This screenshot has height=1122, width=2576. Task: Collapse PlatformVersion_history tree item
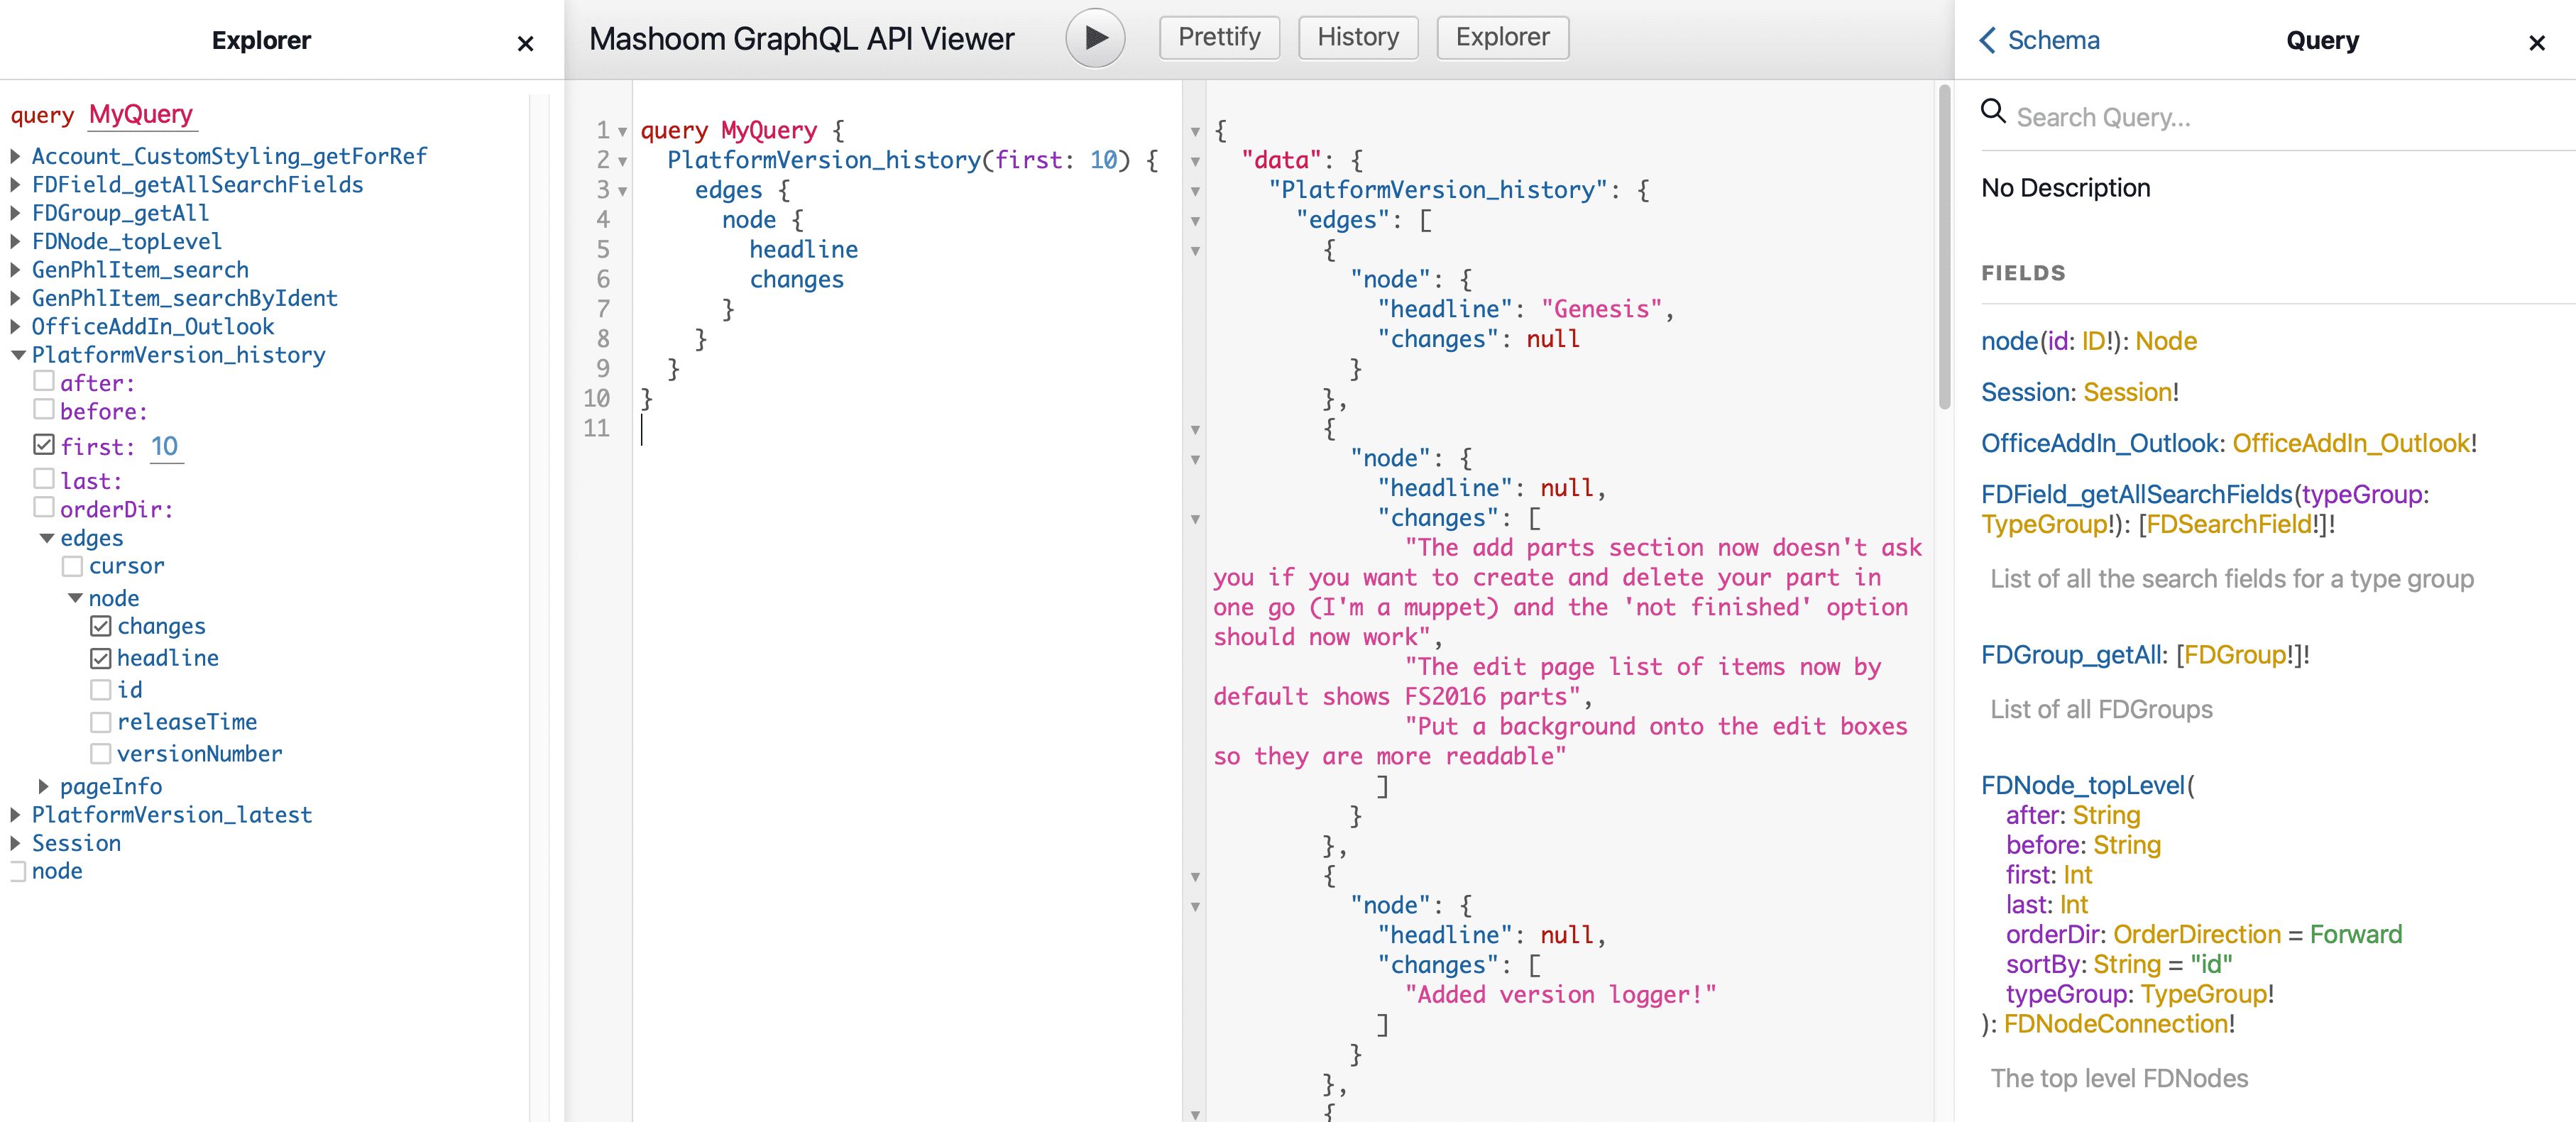[17, 355]
